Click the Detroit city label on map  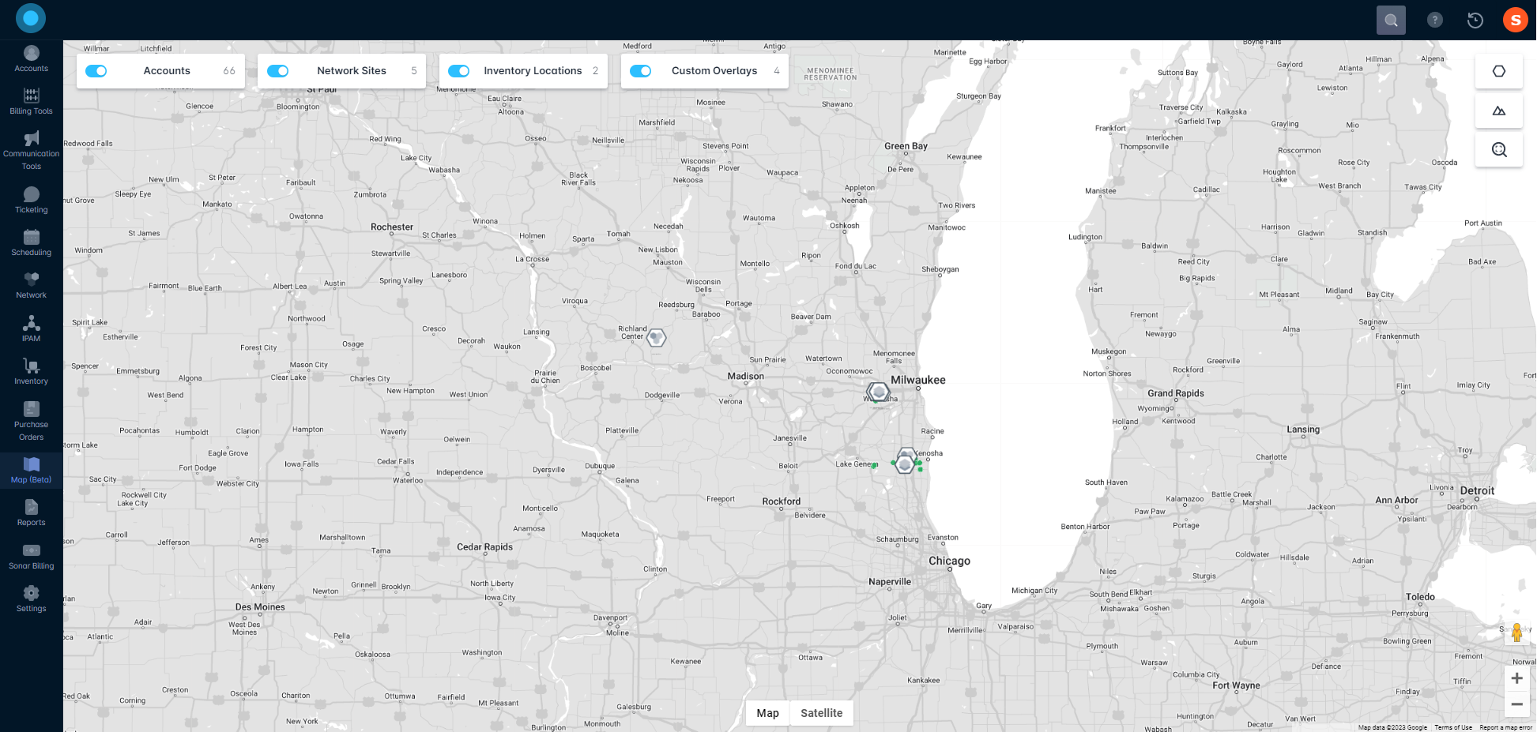click(x=1477, y=490)
